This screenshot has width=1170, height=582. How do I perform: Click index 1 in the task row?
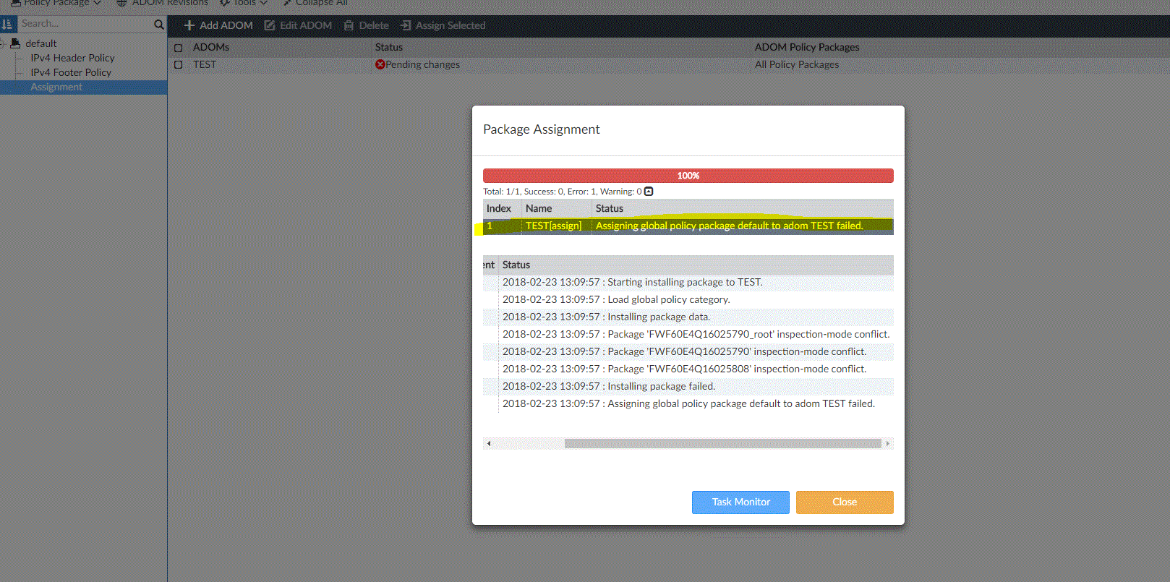pyautogui.click(x=490, y=226)
